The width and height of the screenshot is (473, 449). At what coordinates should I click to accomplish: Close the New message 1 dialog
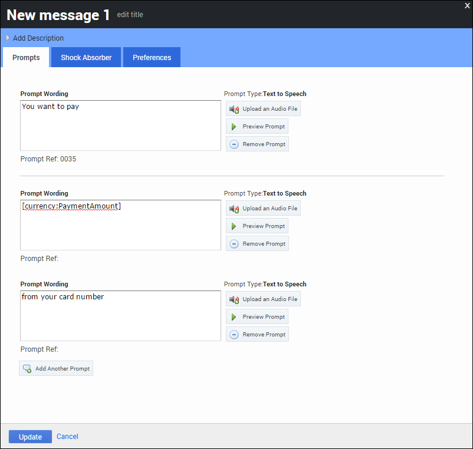[x=467, y=5]
